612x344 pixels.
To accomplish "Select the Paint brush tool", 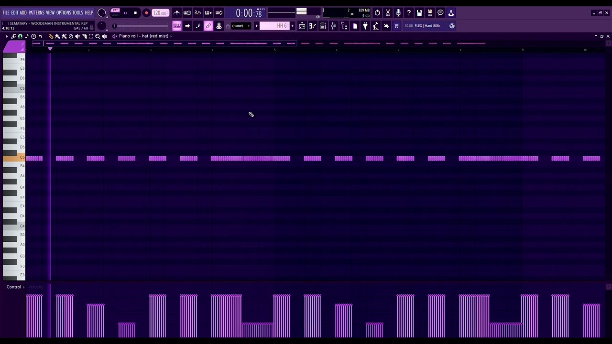I will [x=57, y=36].
